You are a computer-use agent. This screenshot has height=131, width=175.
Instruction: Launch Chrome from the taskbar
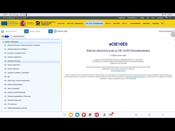(x=90, y=115)
